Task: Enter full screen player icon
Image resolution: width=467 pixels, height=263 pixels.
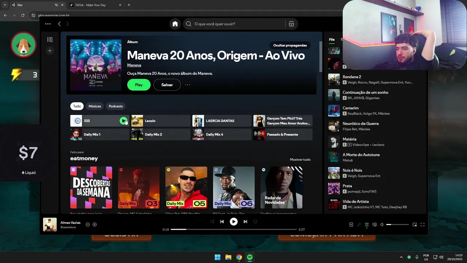Action: coord(422,225)
